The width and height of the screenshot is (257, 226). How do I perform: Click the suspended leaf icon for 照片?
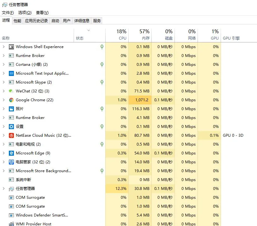pos(102,109)
